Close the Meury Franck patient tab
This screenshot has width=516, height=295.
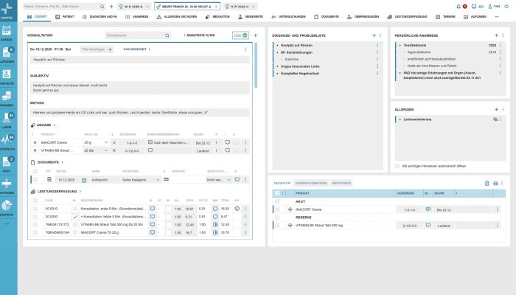(x=216, y=6)
